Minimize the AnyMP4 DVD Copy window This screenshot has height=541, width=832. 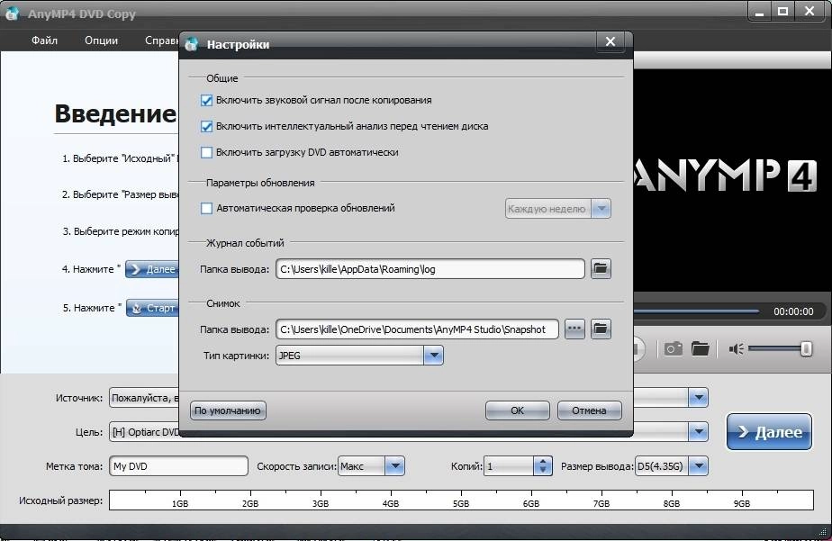(760, 11)
